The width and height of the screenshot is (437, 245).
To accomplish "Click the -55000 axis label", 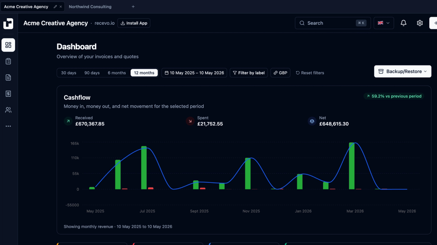I will pyautogui.click(x=72, y=205).
